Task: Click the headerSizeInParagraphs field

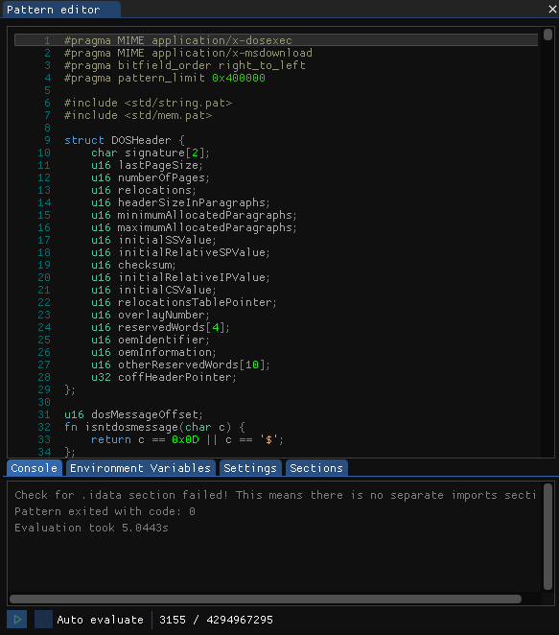Action: pyautogui.click(x=180, y=202)
